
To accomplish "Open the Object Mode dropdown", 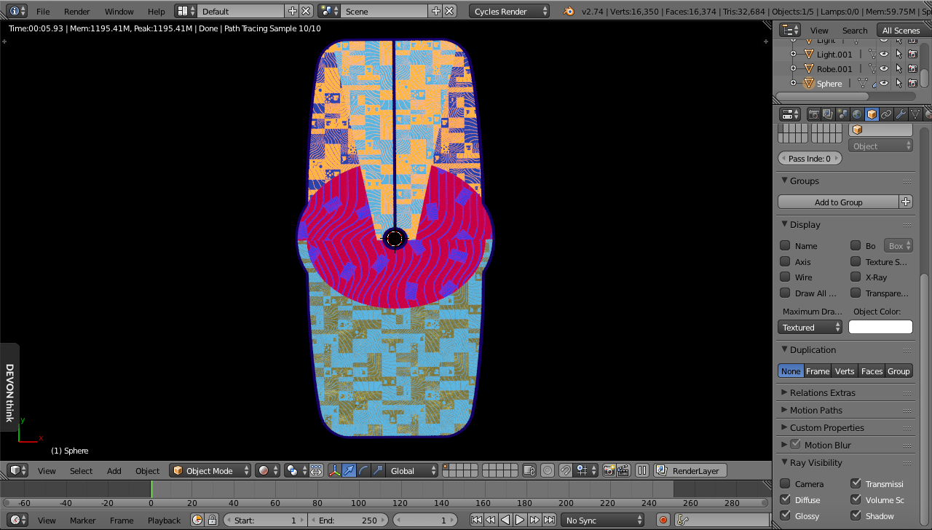I will 210,470.
